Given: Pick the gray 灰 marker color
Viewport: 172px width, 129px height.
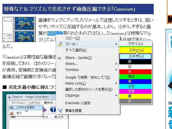Looking at the screenshot, I should point(135,101).
